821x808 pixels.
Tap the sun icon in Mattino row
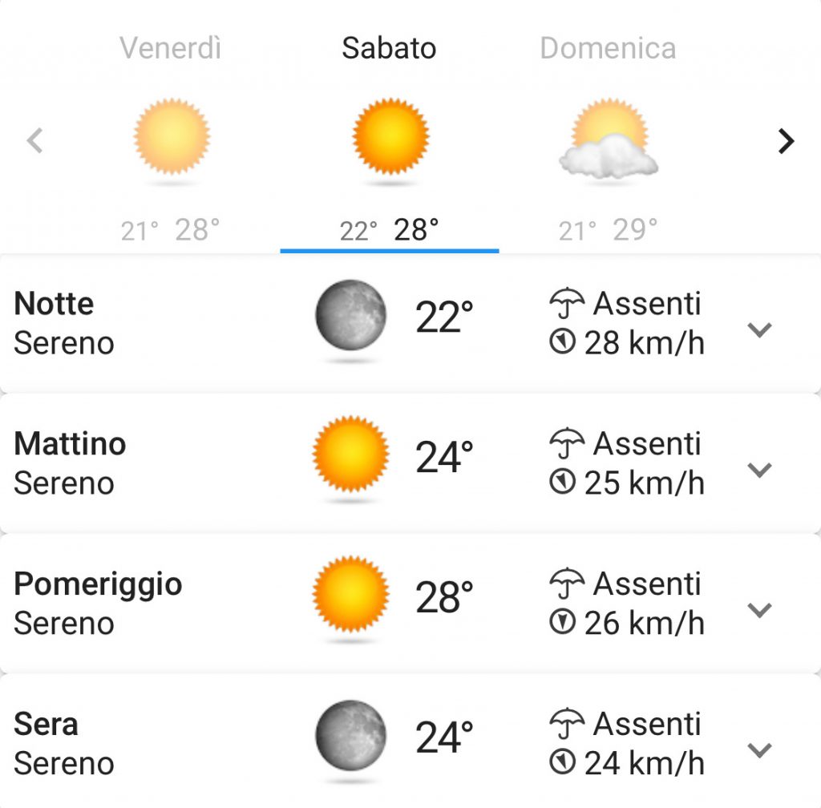pyautogui.click(x=351, y=454)
